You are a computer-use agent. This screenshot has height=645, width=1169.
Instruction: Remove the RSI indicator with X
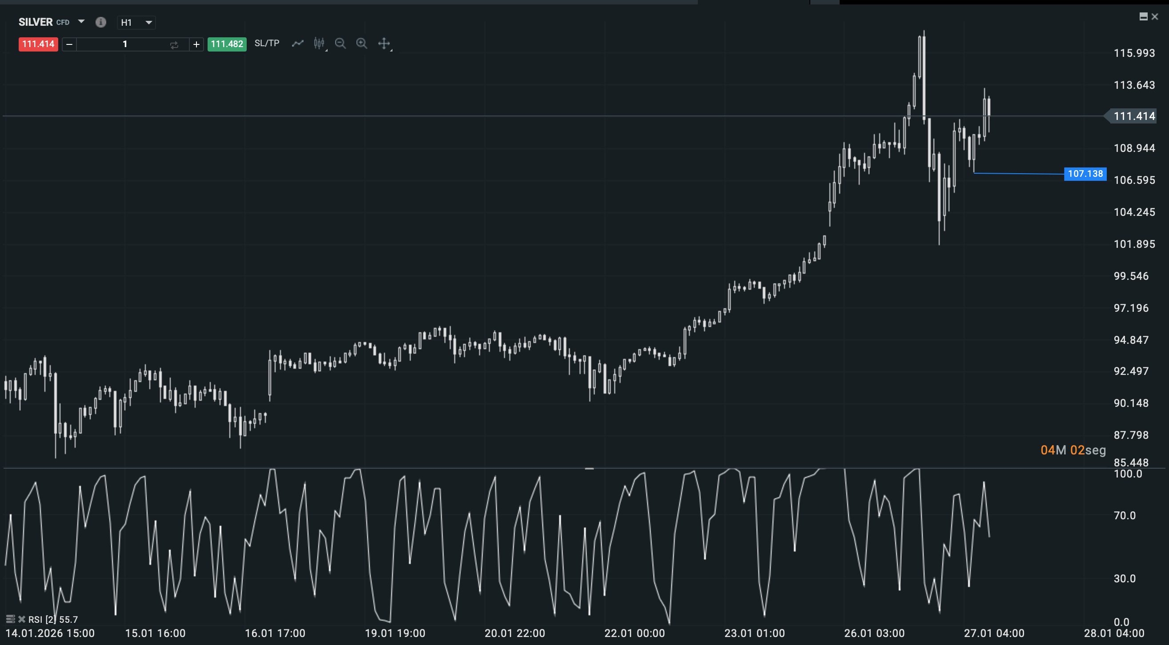(x=21, y=619)
